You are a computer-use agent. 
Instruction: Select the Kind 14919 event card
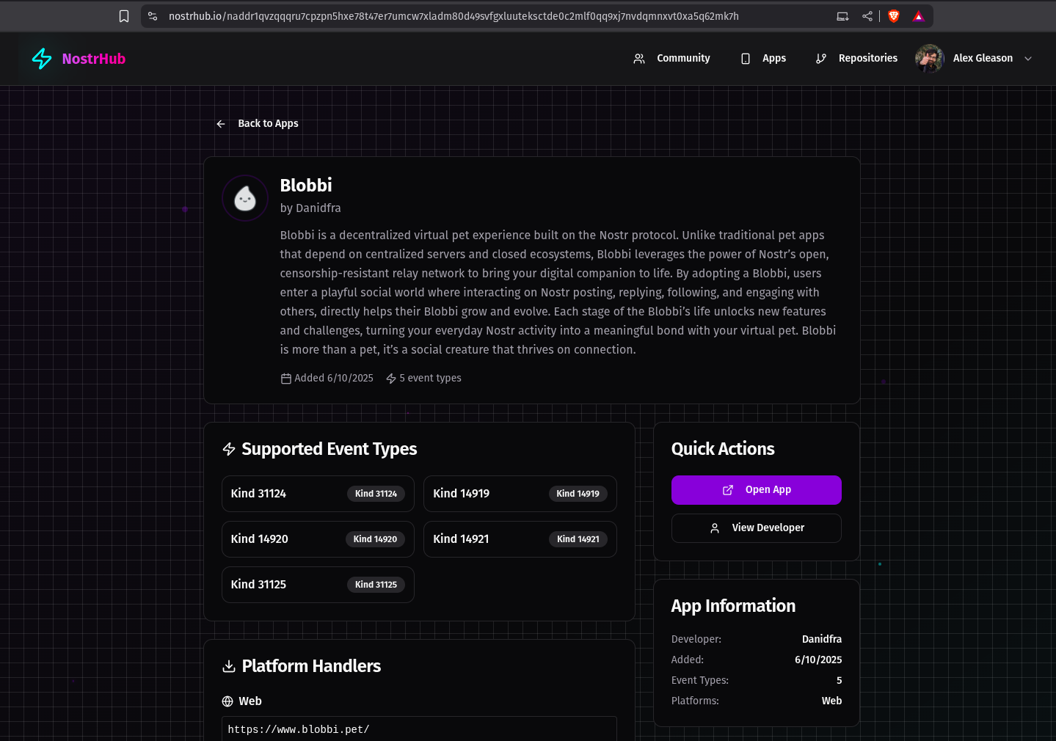click(x=520, y=494)
